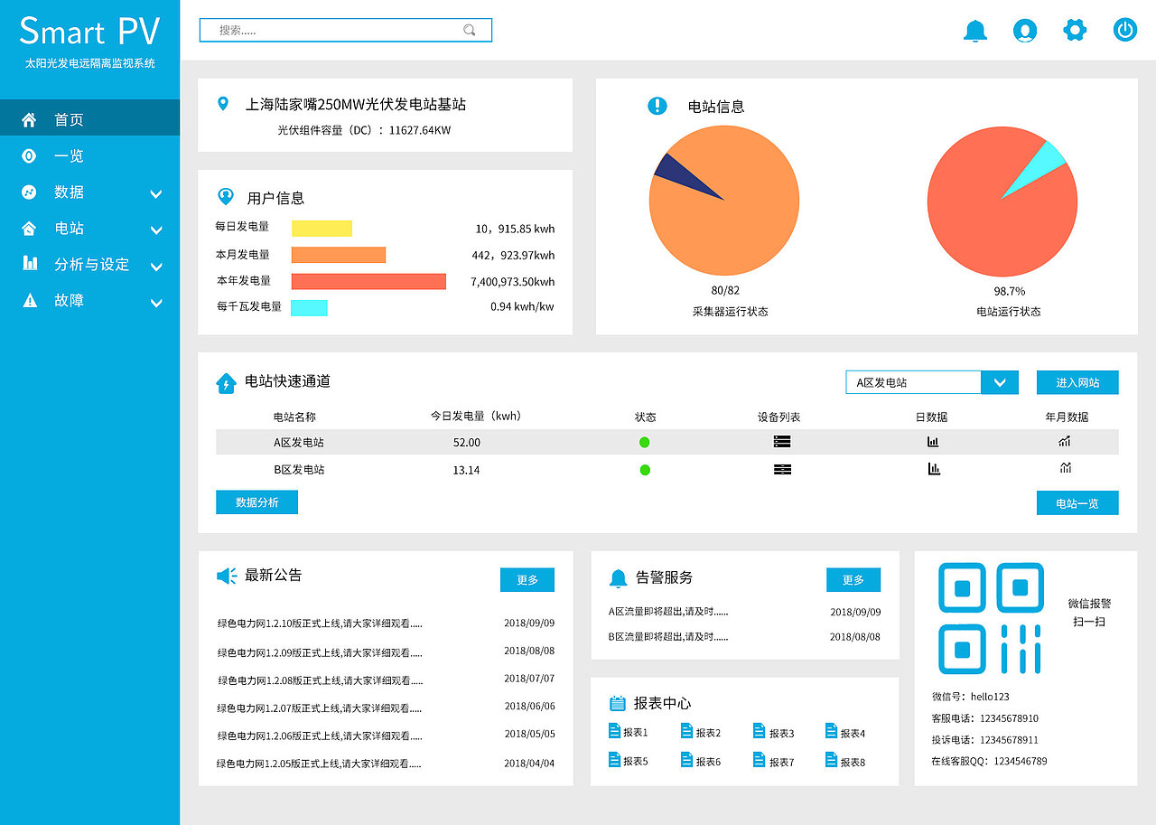Open alert A区流量即将超出

[x=668, y=612]
